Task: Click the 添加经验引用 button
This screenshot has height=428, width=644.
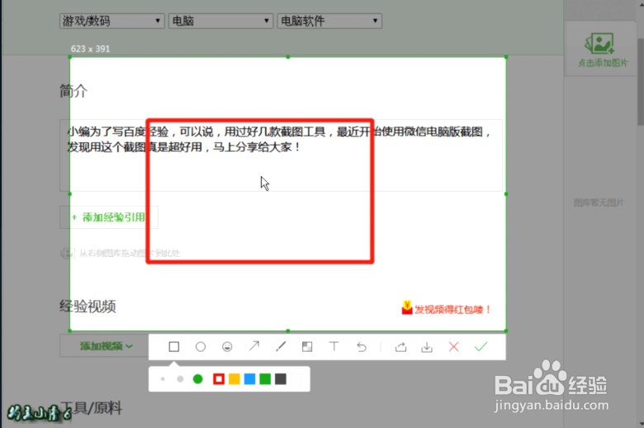Action: (109, 217)
